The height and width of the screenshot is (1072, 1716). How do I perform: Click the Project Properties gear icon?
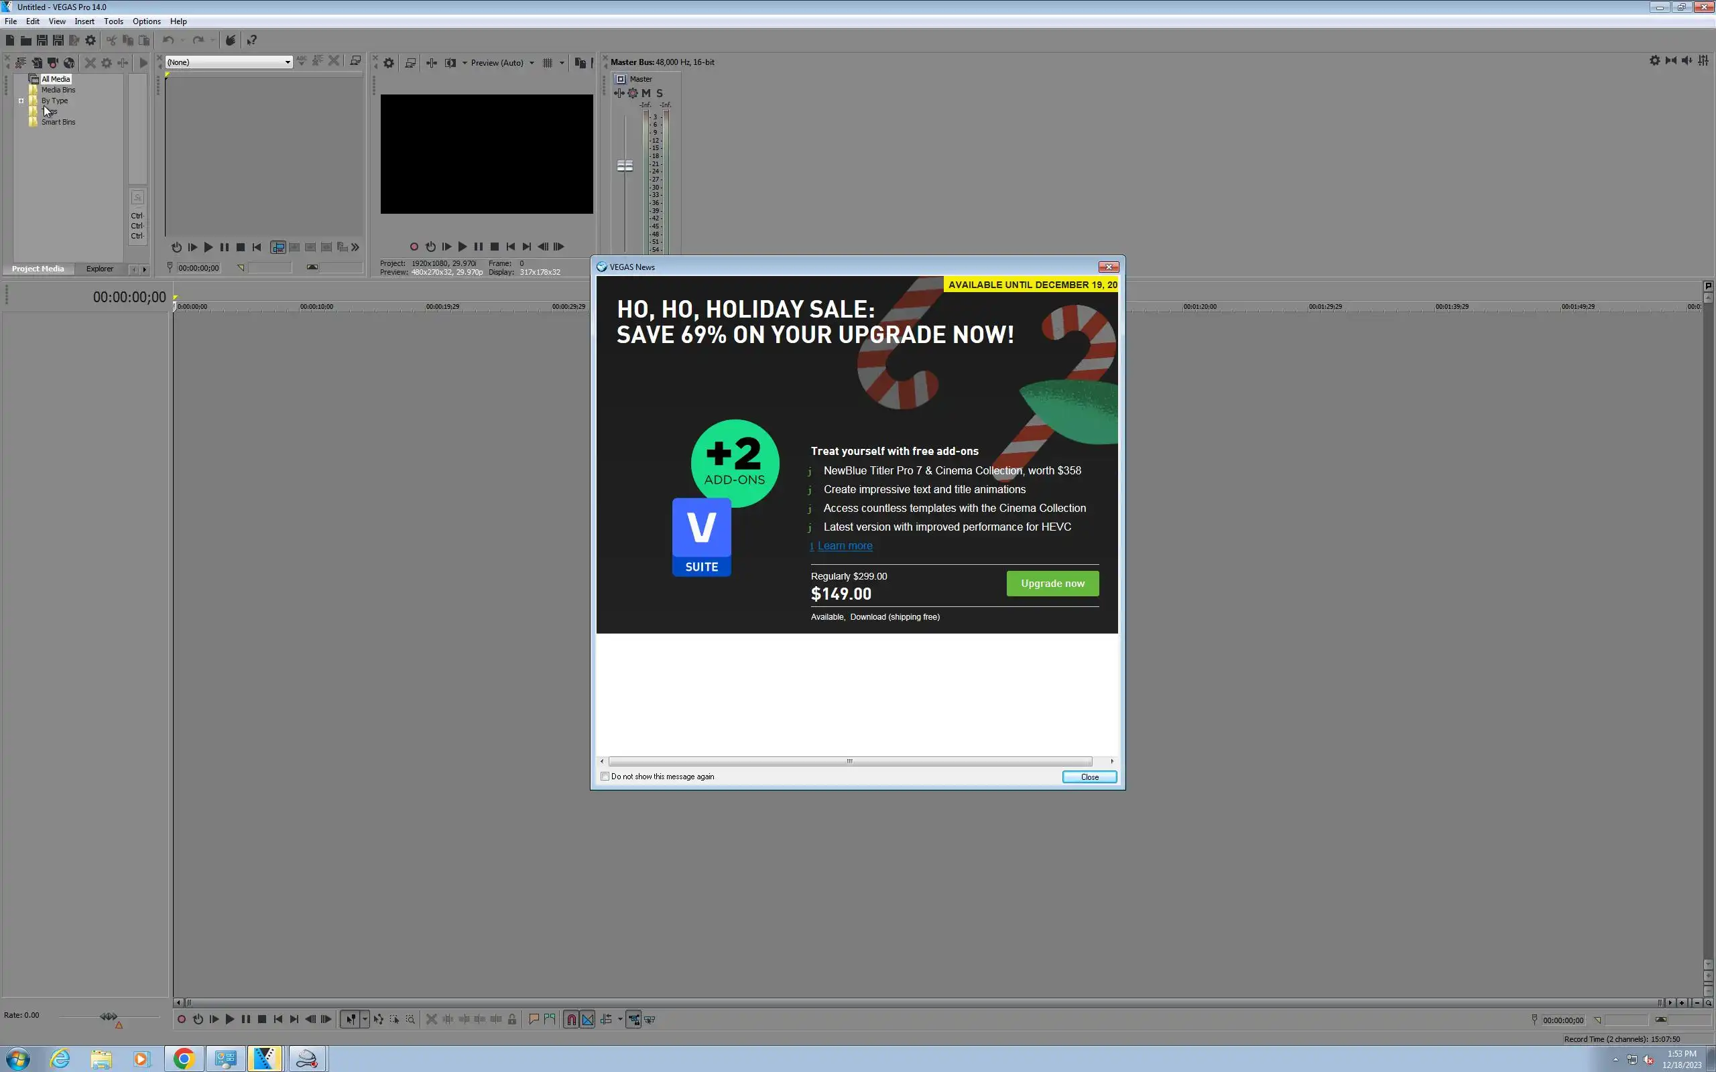click(90, 40)
